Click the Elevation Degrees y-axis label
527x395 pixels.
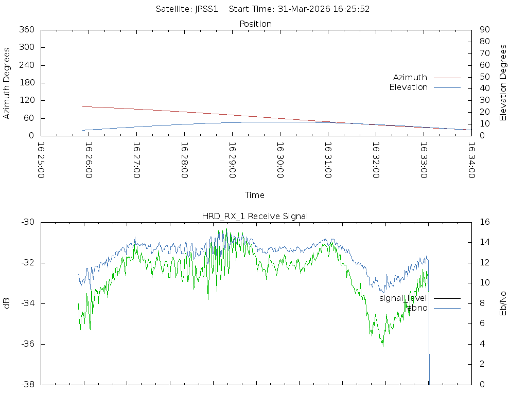click(503, 83)
